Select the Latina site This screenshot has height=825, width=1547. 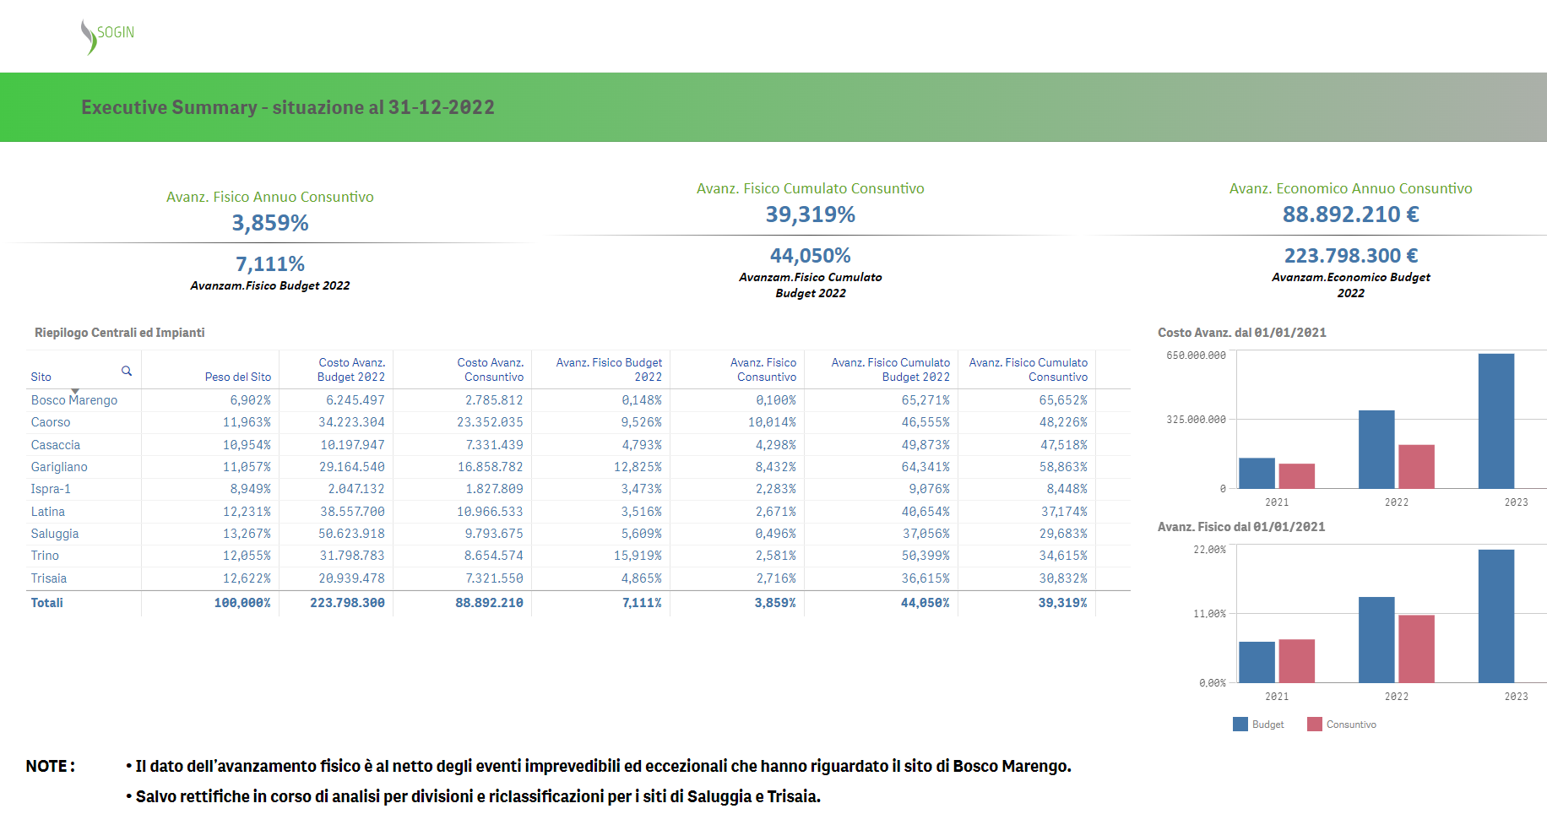[48, 512]
